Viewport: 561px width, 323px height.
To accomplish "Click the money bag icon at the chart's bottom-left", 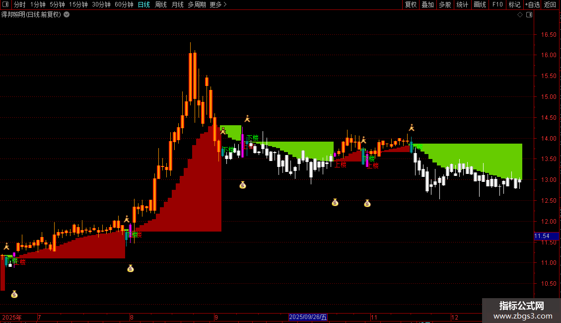I will click(14, 294).
